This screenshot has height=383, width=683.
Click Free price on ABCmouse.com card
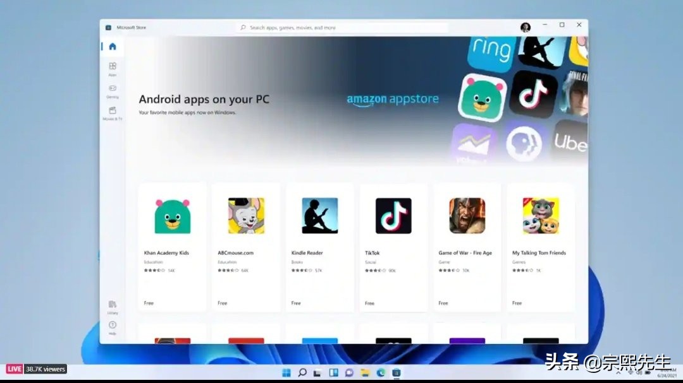222,303
